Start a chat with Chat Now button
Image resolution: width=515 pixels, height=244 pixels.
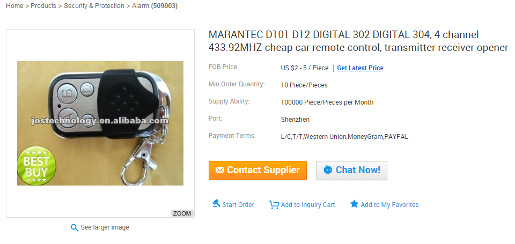pyautogui.click(x=352, y=171)
